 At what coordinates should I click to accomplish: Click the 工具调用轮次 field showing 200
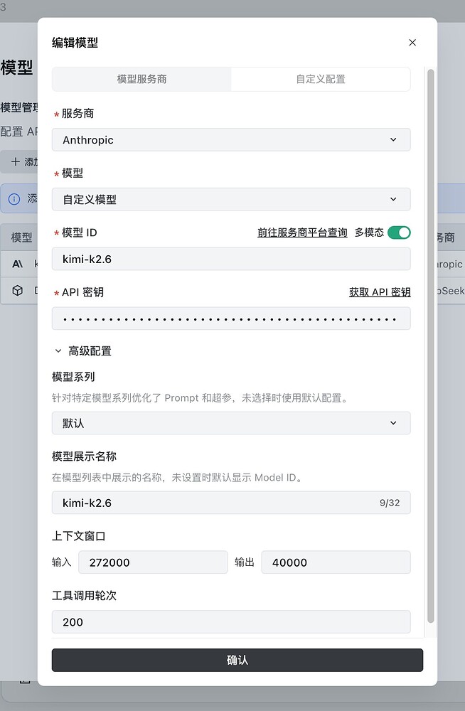[231, 621]
